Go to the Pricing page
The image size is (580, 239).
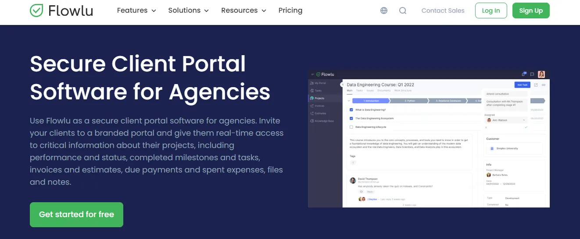[x=290, y=11]
